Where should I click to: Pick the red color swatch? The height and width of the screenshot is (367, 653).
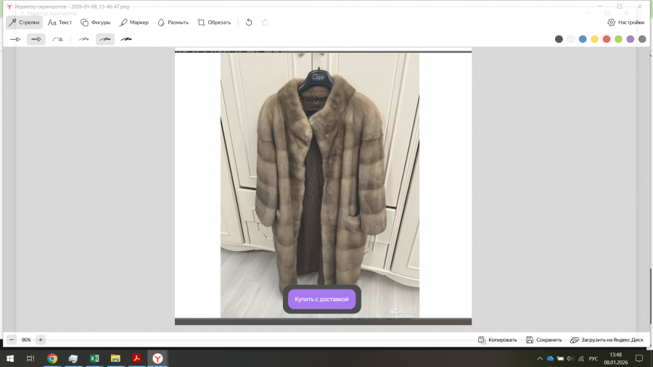pyautogui.click(x=607, y=39)
